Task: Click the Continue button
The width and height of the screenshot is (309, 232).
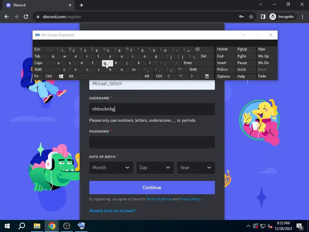Action: tap(152, 188)
